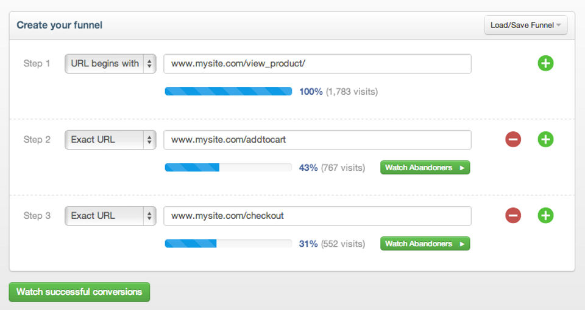Image resolution: width=585 pixels, height=310 pixels.
Task: Click the green plus icon on Step 3
Action: pyautogui.click(x=545, y=215)
